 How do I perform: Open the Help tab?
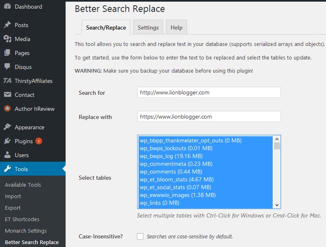click(176, 27)
